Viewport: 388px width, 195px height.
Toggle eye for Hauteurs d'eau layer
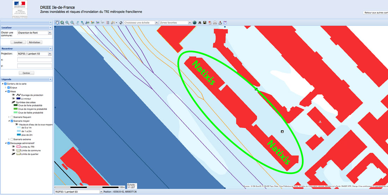pyautogui.click(x=17, y=124)
